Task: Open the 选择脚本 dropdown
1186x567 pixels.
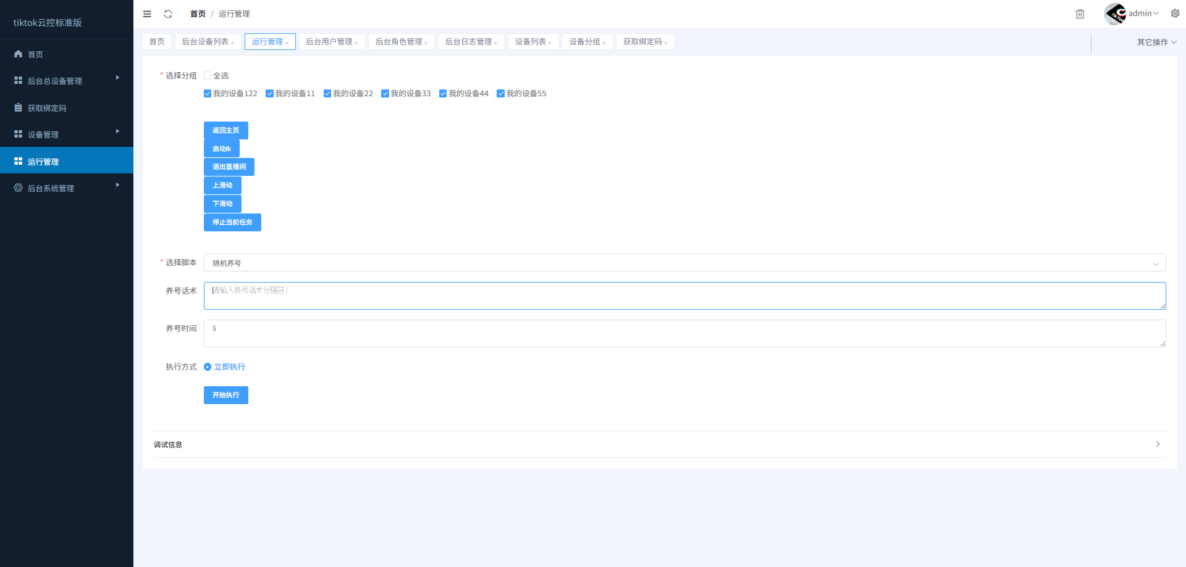Action: click(684, 263)
